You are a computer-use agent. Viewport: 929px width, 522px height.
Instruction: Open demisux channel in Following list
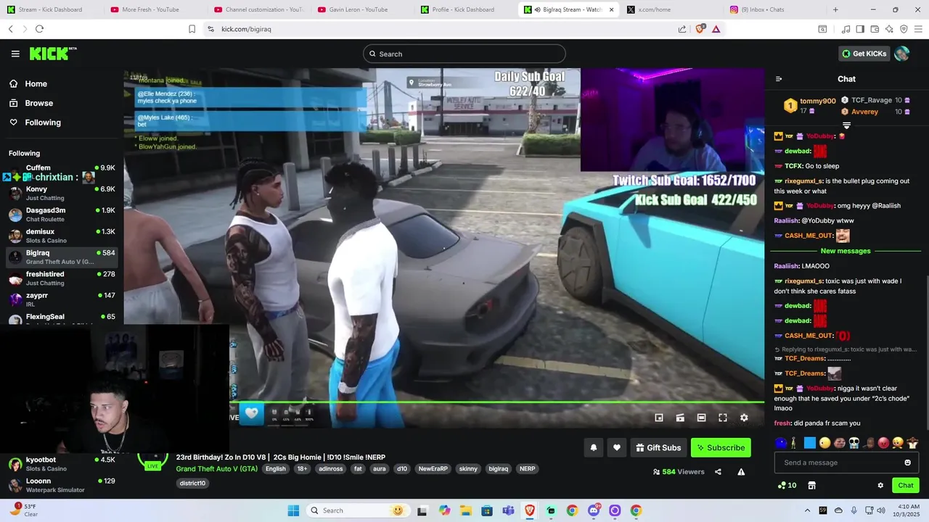61,236
